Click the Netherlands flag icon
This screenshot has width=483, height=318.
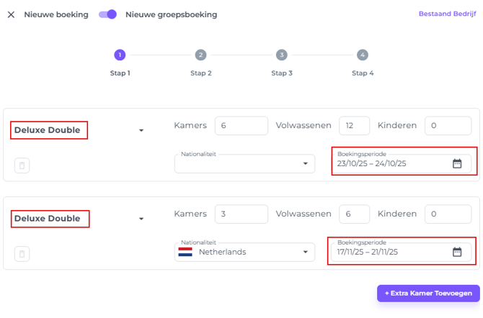185,253
